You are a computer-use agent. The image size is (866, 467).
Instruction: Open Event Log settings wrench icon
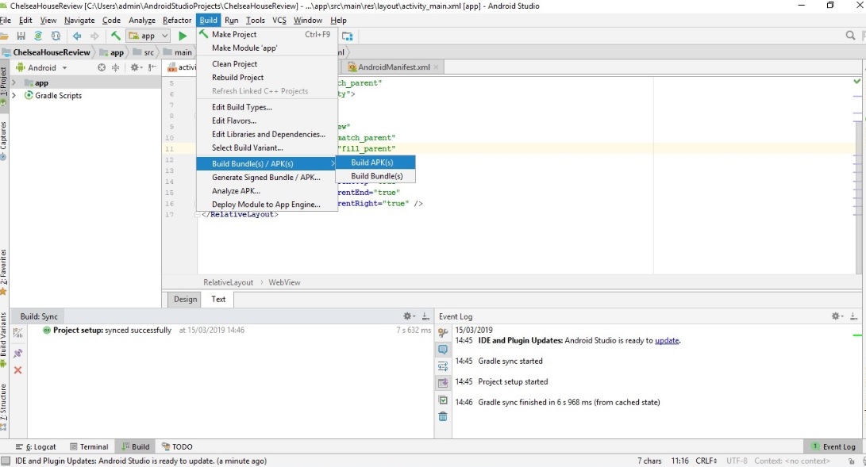tap(443, 333)
